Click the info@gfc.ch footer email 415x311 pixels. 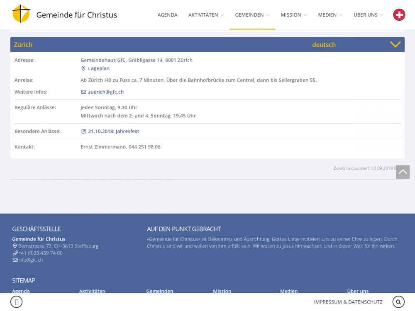30,260
